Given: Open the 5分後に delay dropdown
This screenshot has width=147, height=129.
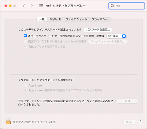Looking at the screenshot, I should pos(116,36).
